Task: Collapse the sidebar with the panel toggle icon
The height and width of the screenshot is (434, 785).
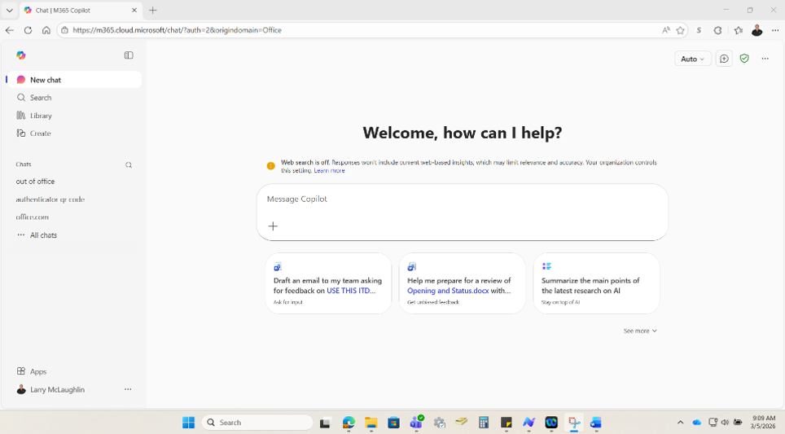Action: (129, 55)
